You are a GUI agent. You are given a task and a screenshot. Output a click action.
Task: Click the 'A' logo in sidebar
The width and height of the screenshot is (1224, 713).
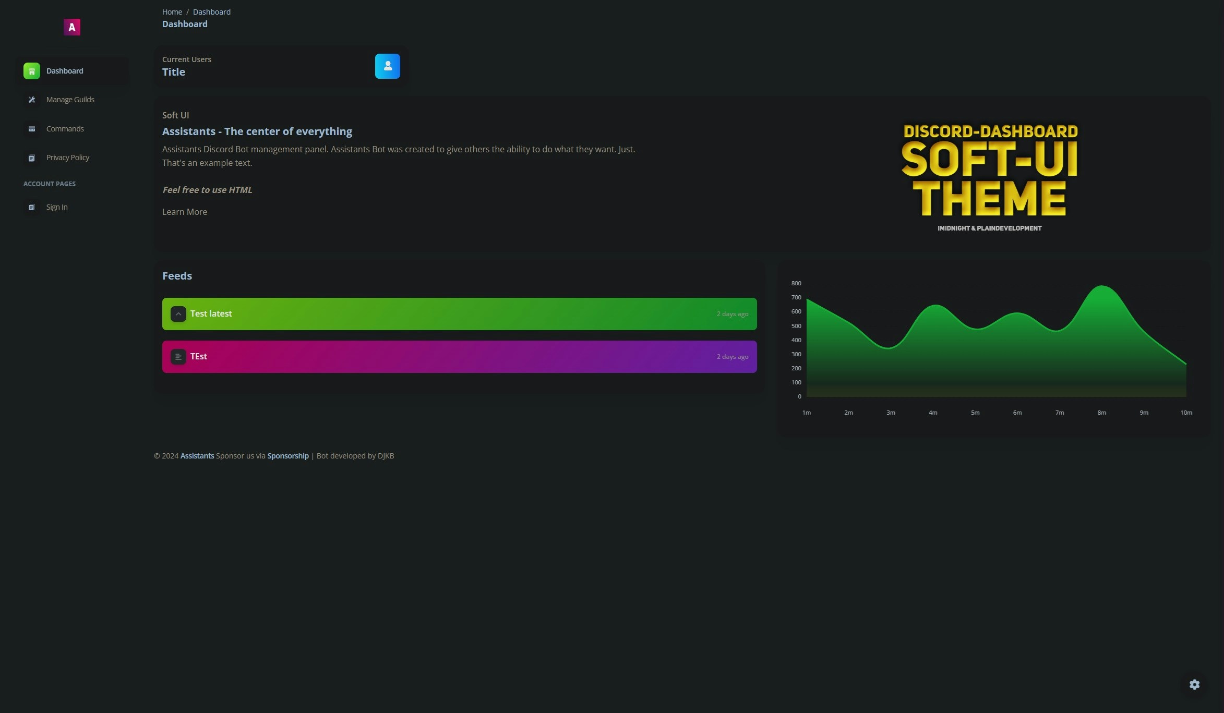click(x=72, y=27)
